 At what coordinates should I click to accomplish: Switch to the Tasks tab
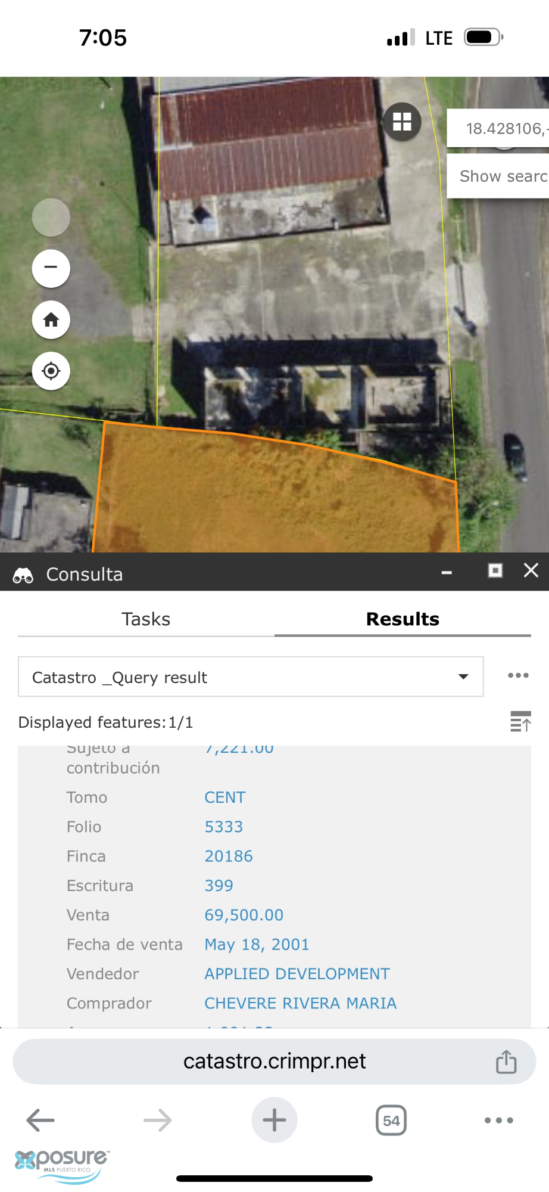146,619
